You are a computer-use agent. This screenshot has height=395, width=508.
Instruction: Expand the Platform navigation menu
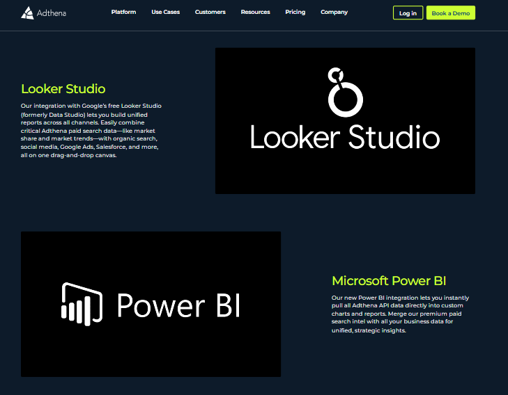[123, 13]
